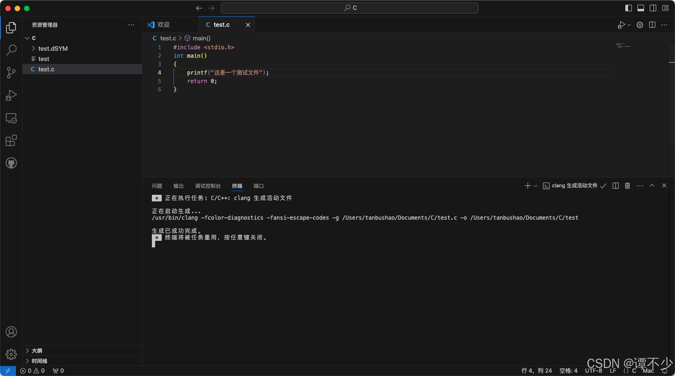Open the Extensions view
The height and width of the screenshot is (376, 675).
point(11,140)
